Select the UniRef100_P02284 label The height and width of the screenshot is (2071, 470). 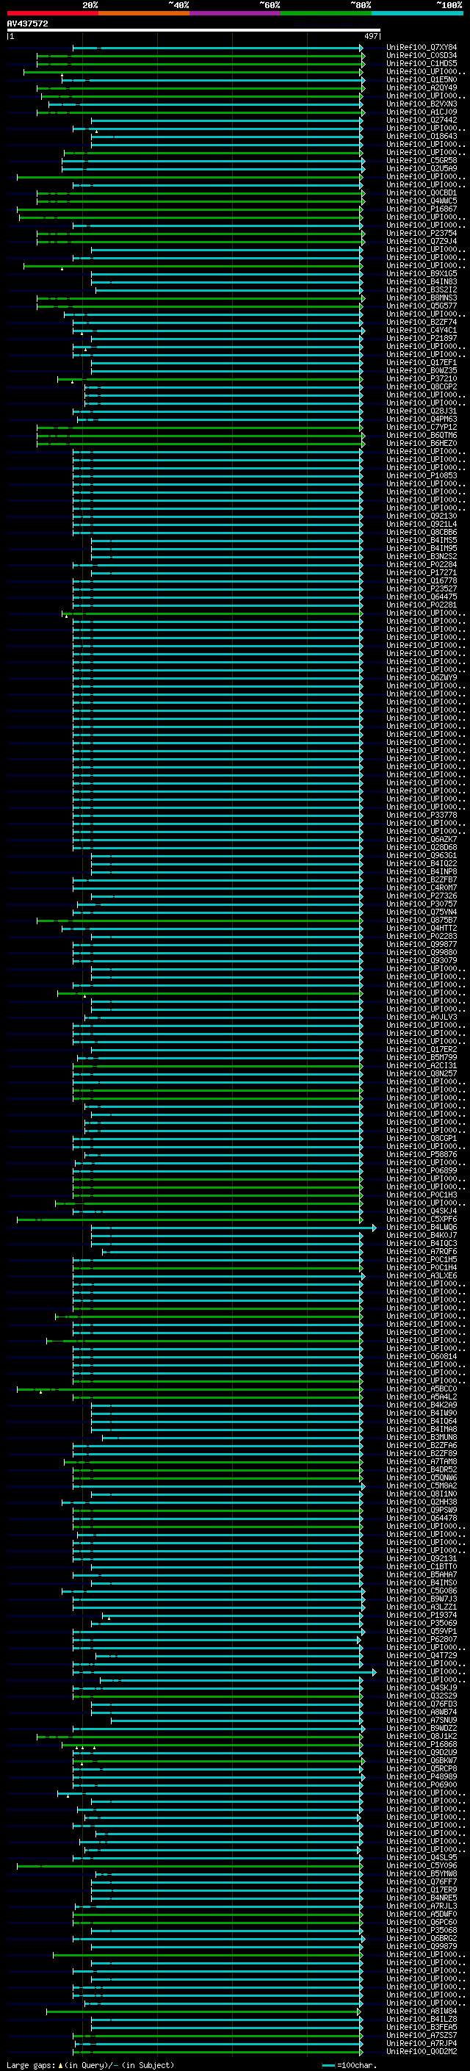422,564
